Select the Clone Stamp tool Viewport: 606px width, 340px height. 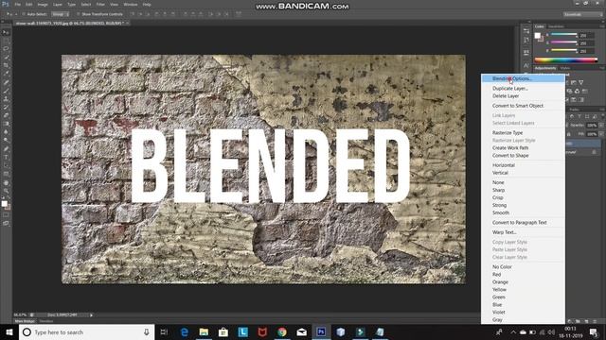click(6, 99)
